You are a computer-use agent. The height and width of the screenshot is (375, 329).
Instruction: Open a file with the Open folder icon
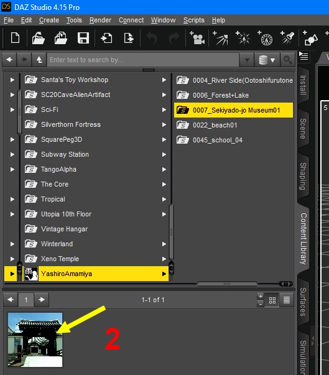point(39,39)
